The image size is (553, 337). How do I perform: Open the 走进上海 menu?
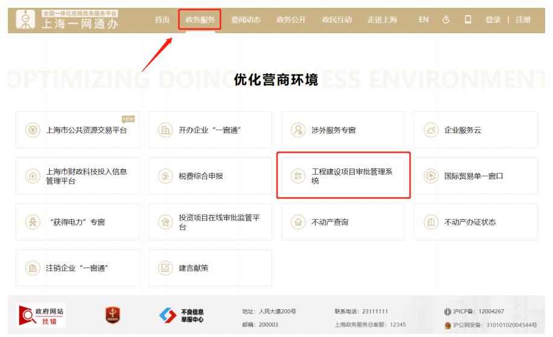point(382,19)
